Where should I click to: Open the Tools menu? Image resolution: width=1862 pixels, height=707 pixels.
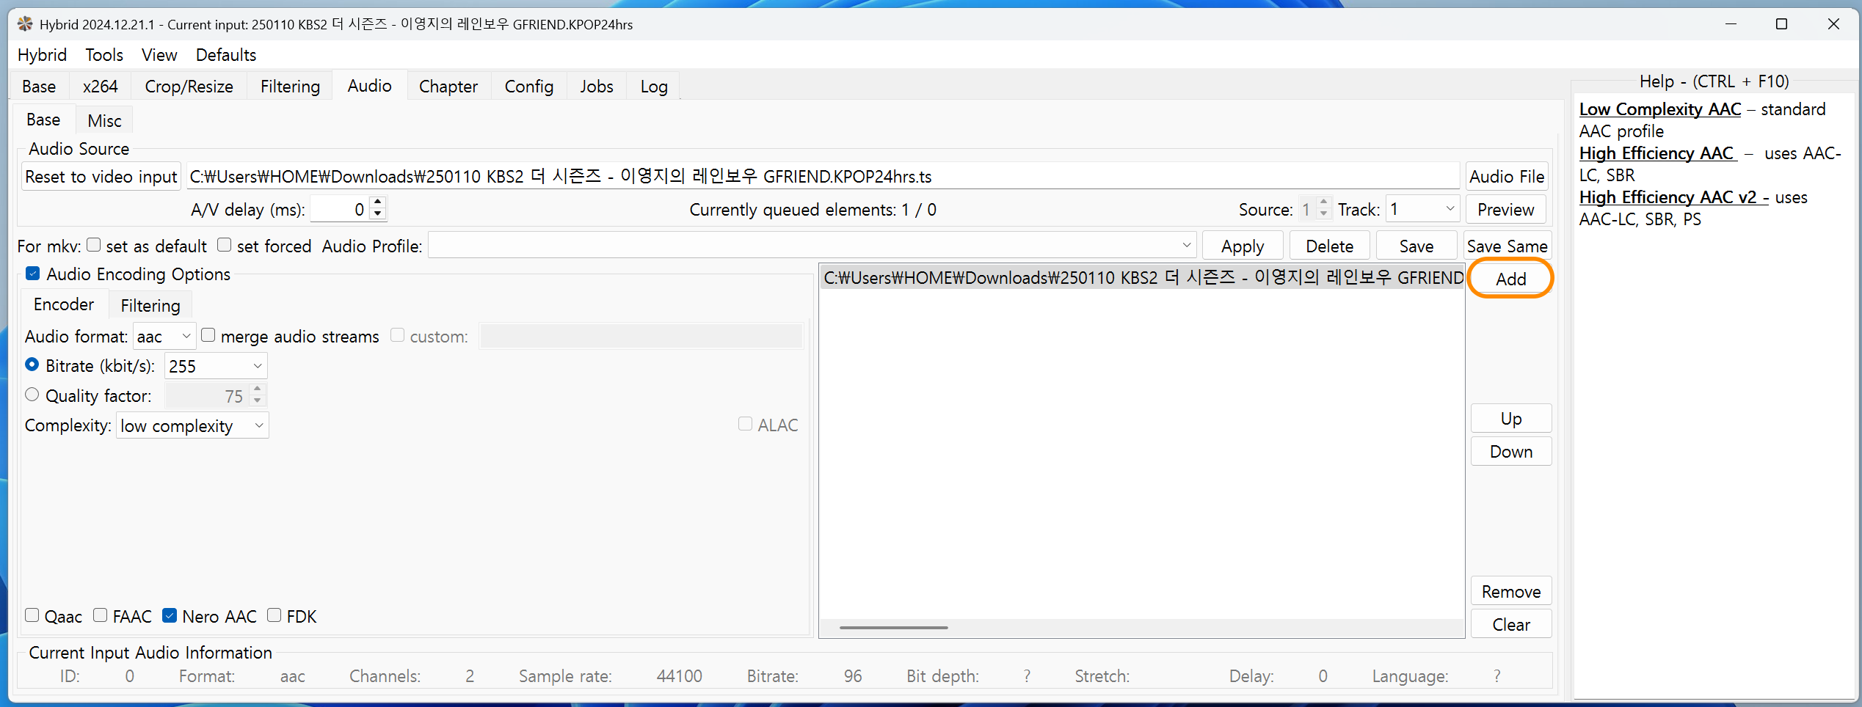pyautogui.click(x=104, y=55)
